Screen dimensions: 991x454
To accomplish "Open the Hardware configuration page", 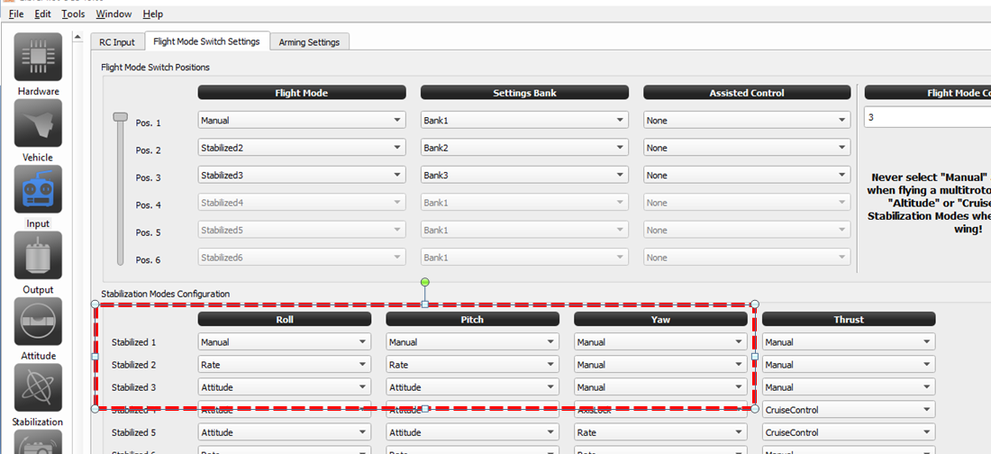I will coord(38,58).
